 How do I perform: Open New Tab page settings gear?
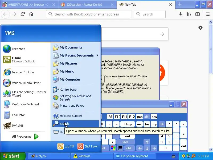click(200, 28)
